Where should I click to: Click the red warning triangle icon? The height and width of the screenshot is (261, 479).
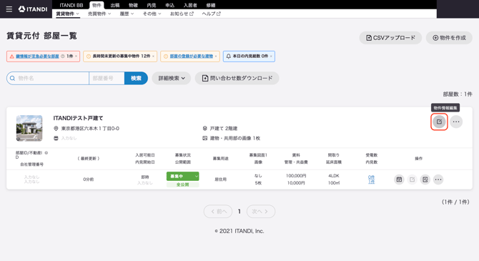(x=12, y=56)
